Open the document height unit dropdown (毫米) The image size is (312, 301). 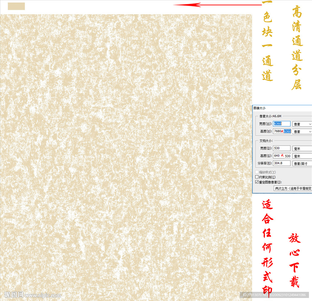pyautogui.click(x=302, y=156)
